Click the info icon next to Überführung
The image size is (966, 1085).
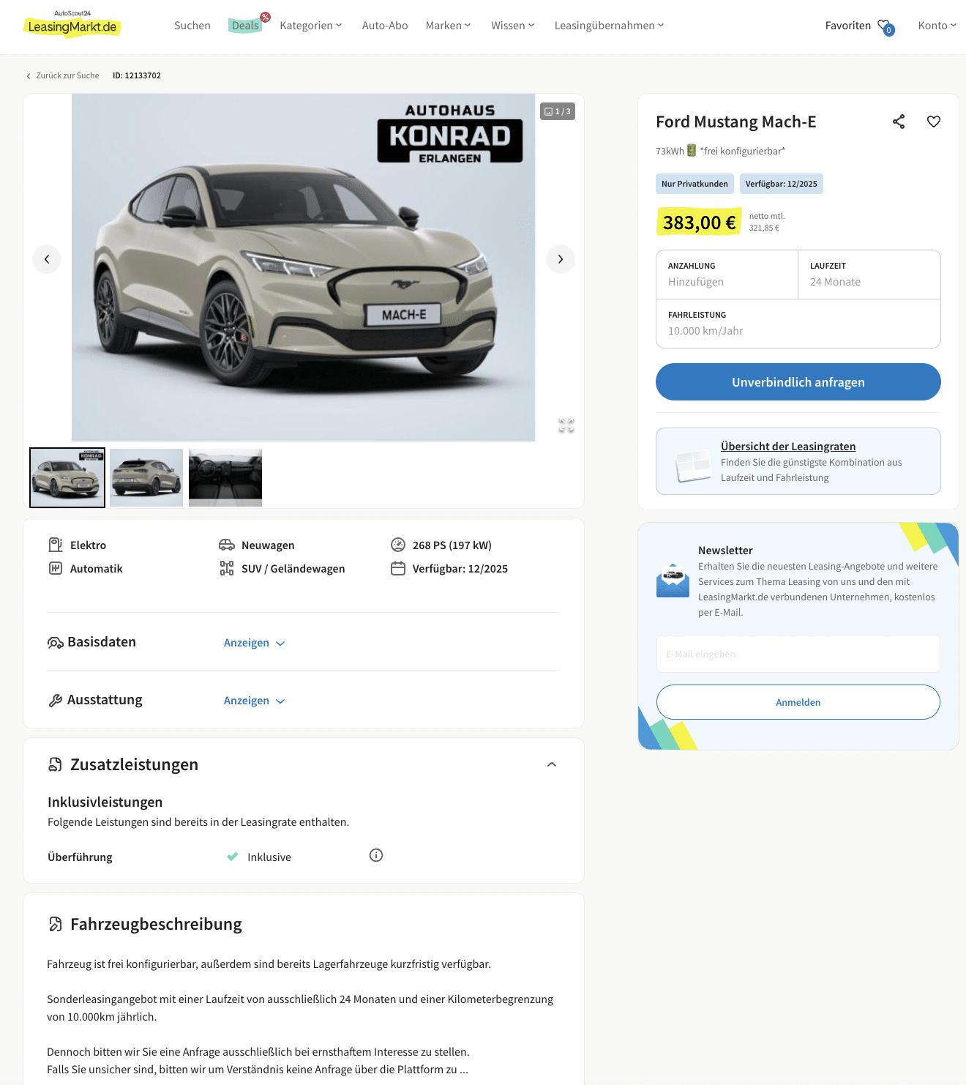tap(376, 855)
